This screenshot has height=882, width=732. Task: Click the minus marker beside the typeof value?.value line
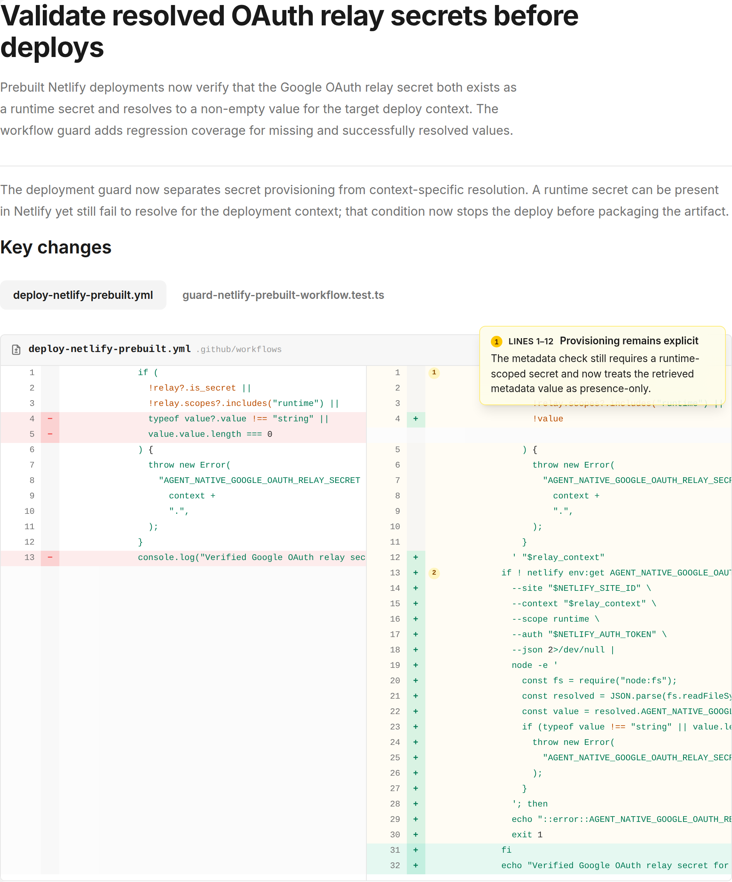click(x=50, y=419)
